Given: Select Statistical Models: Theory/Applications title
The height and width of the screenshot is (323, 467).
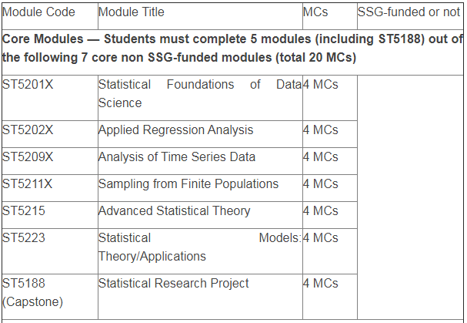Looking at the screenshot, I should point(200,247).
